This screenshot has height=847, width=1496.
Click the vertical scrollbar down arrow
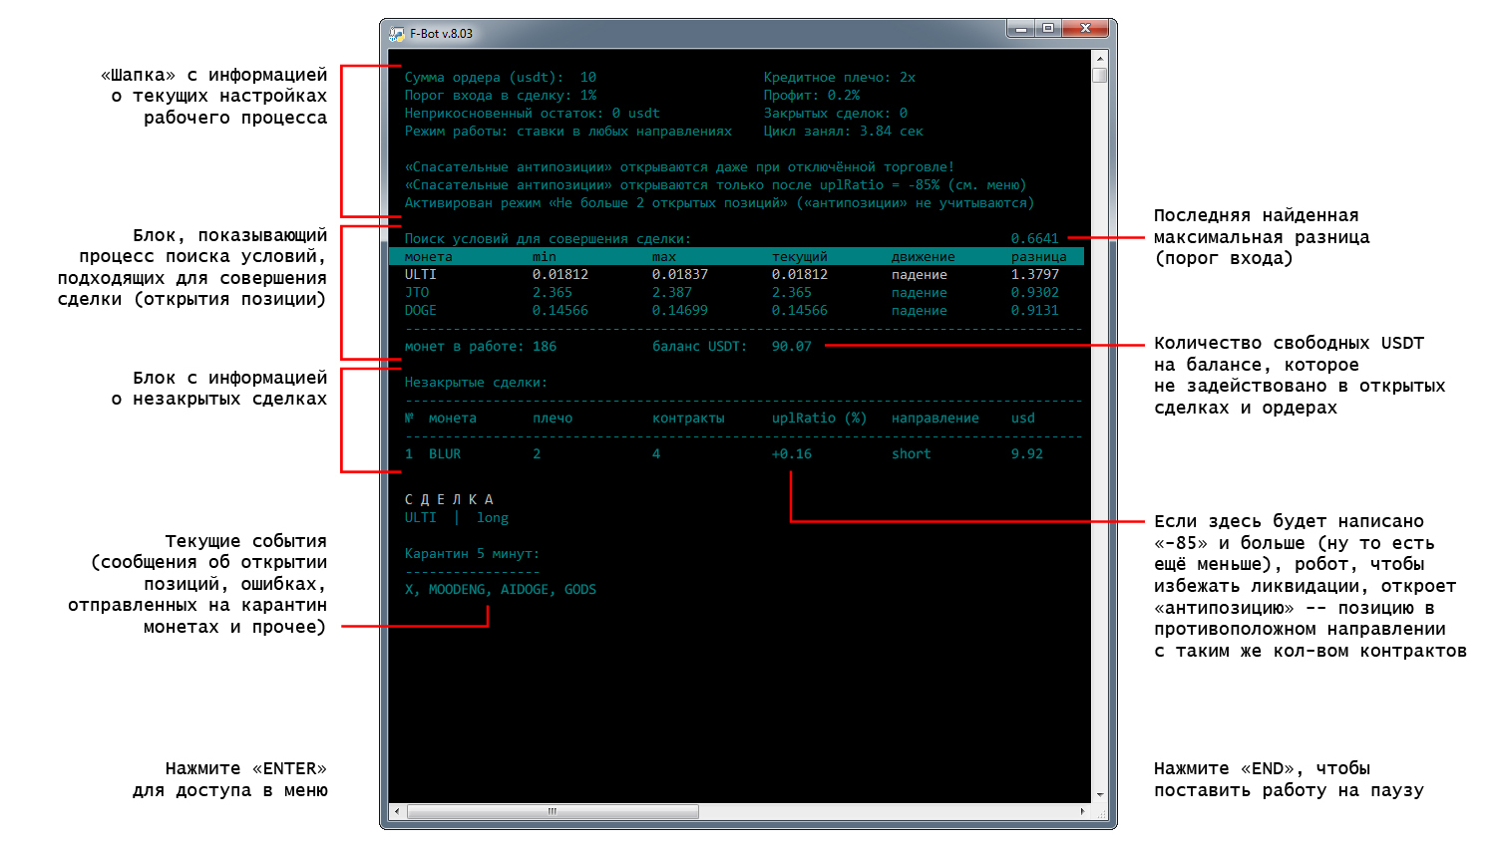point(1100,795)
